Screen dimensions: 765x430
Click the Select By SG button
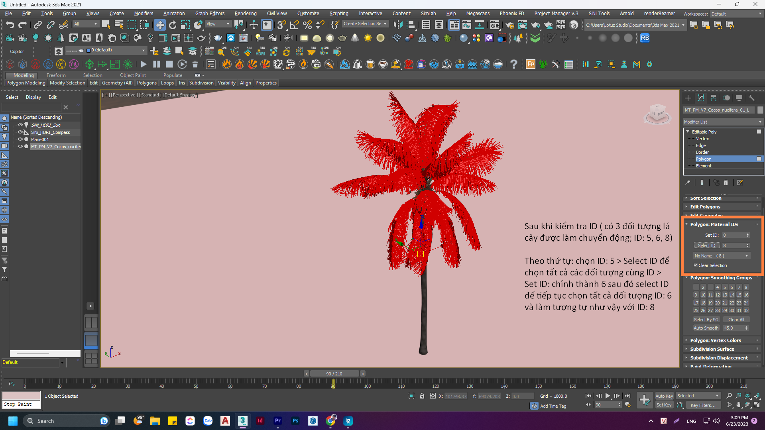pos(706,320)
